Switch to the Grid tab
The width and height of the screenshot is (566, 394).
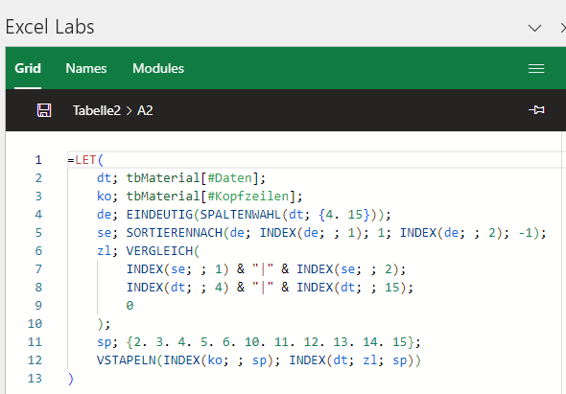coord(28,68)
